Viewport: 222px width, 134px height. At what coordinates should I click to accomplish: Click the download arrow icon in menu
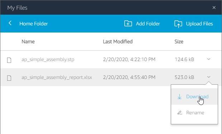pos(179,96)
